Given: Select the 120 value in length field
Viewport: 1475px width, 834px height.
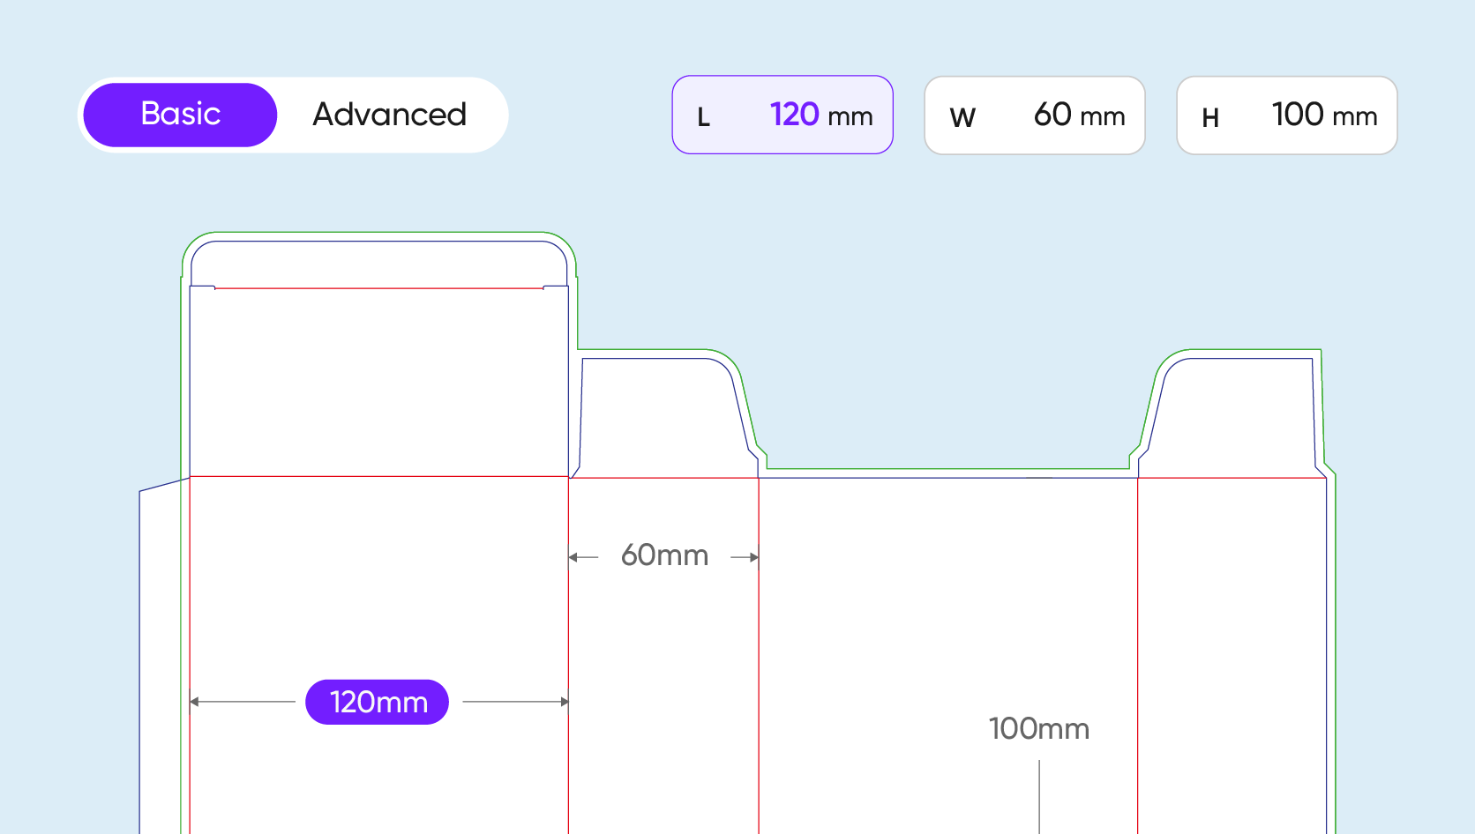Looking at the screenshot, I should (795, 115).
